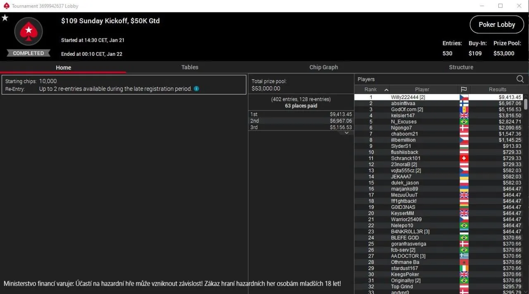Click the favorite star icon in the header

pyautogui.click(x=5, y=18)
